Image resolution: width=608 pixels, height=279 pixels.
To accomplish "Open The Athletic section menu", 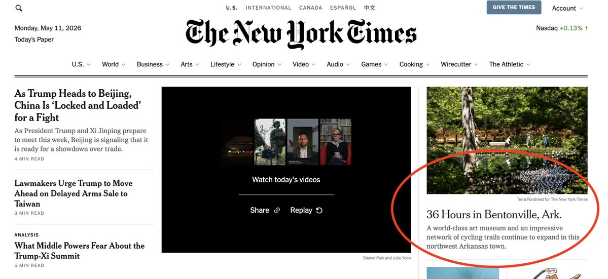I will 510,64.
